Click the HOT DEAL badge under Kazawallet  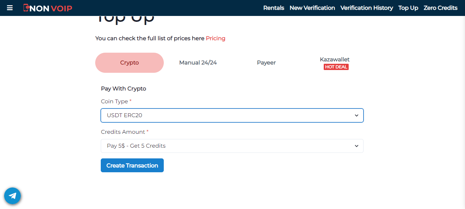[336, 67]
